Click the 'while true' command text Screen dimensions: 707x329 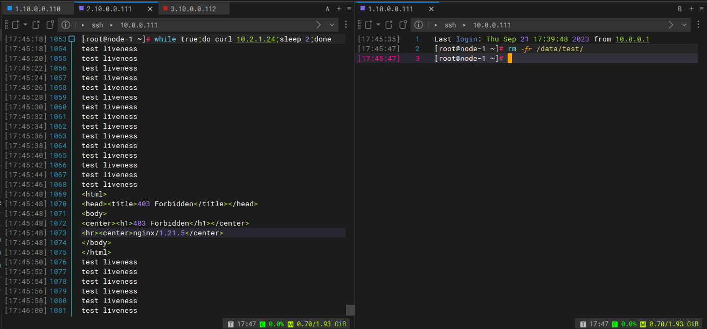coord(176,39)
